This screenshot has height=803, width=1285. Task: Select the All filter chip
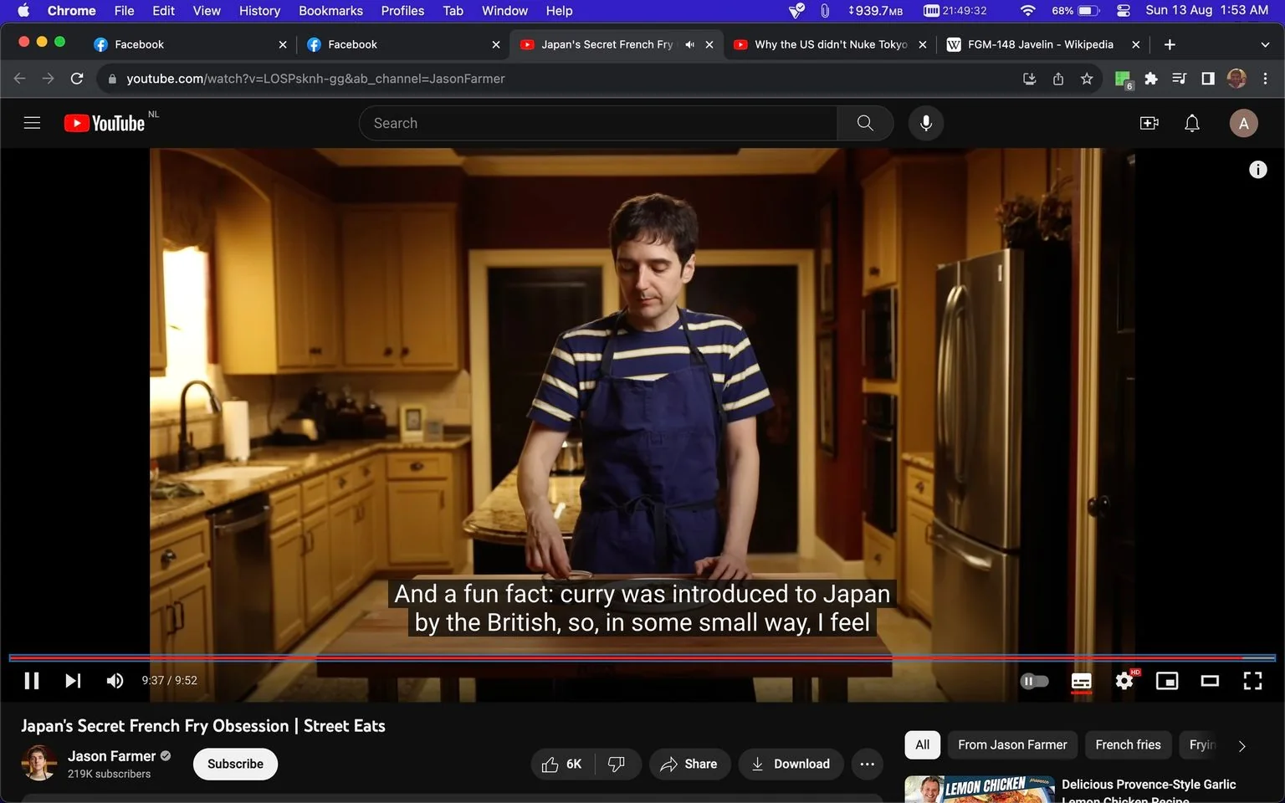(922, 745)
